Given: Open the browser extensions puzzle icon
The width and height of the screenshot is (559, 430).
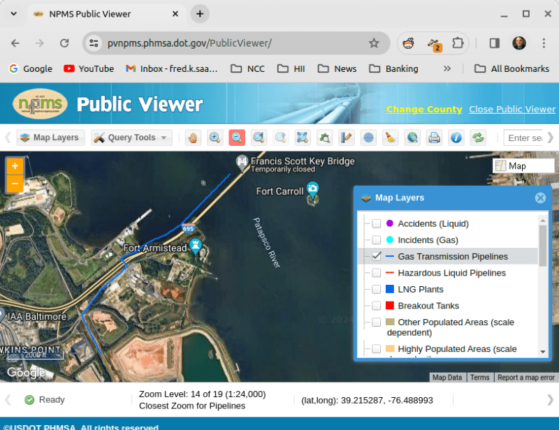Looking at the screenshot, I should click(x=458, y=43).
